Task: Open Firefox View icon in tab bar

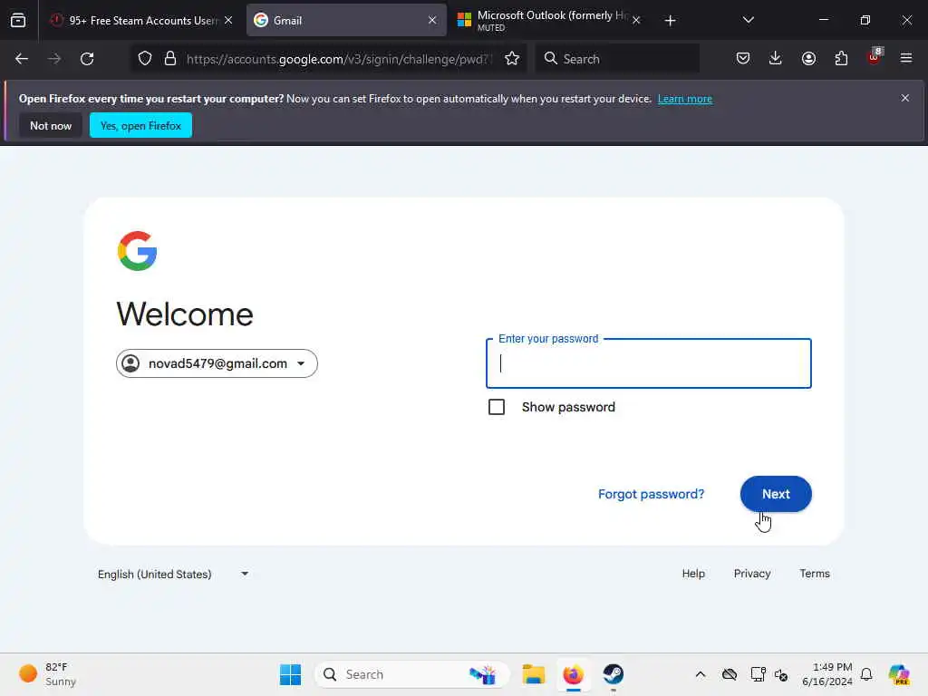Action: pos(18,20)
